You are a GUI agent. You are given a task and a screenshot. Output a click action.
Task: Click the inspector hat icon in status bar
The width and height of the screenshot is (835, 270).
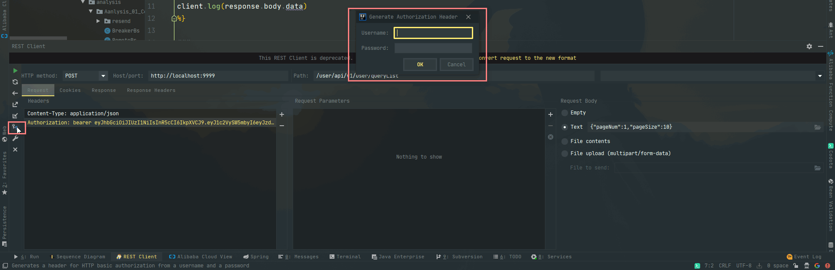click(x=807, y=266)
